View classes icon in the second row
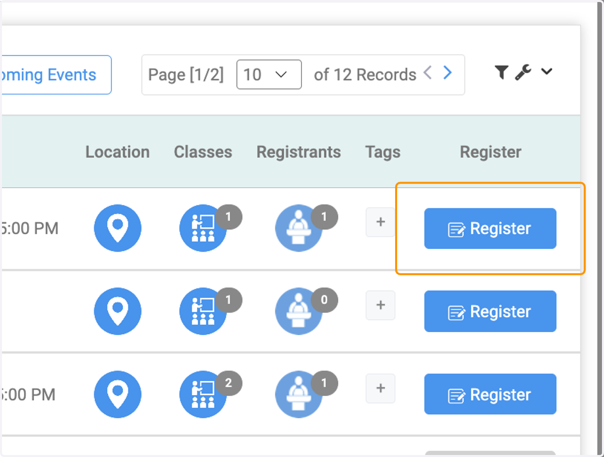The width and height of the screenshot is (604, 457). pos(203,311)
